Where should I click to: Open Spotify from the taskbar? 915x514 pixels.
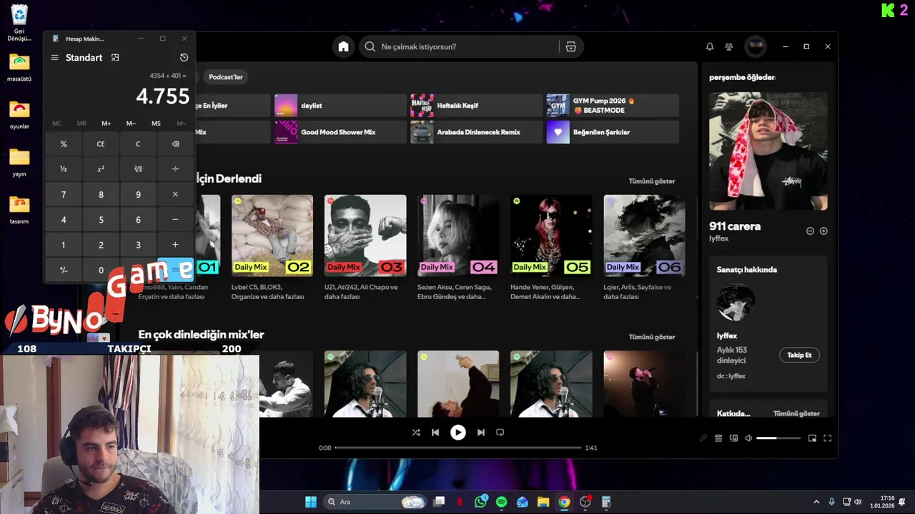pyautogui.click(x=501, y=502)
